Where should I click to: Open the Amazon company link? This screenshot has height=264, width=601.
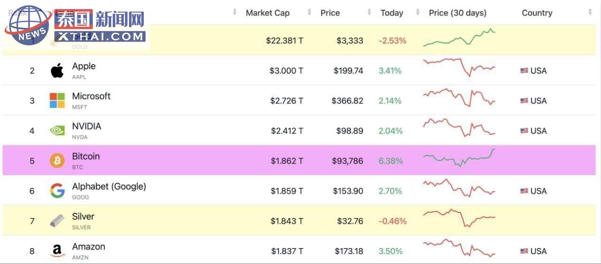(x=88, y=247)
